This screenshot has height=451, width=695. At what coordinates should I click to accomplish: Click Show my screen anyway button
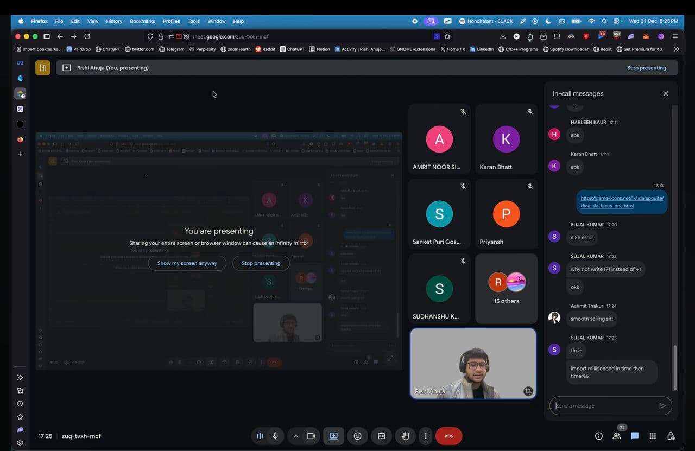pos(187,263)
